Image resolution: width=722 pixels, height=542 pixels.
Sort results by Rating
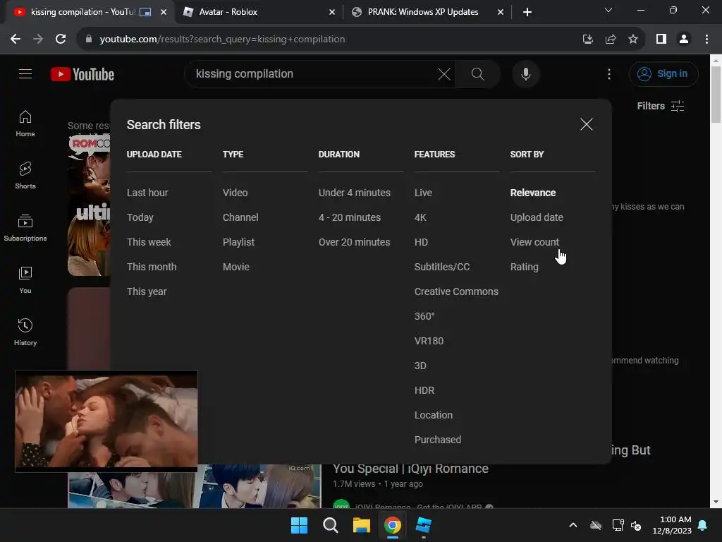point(524,267)
